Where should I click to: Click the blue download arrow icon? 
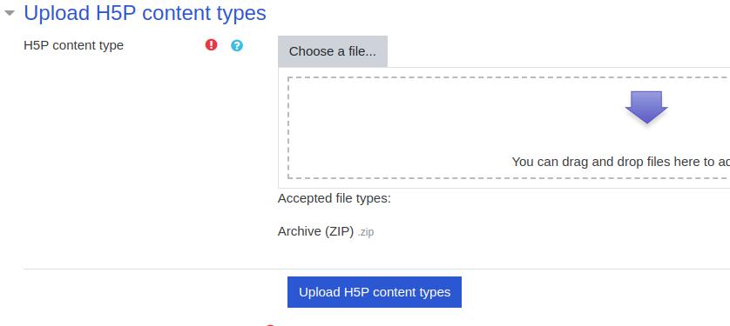click(646, 107)
